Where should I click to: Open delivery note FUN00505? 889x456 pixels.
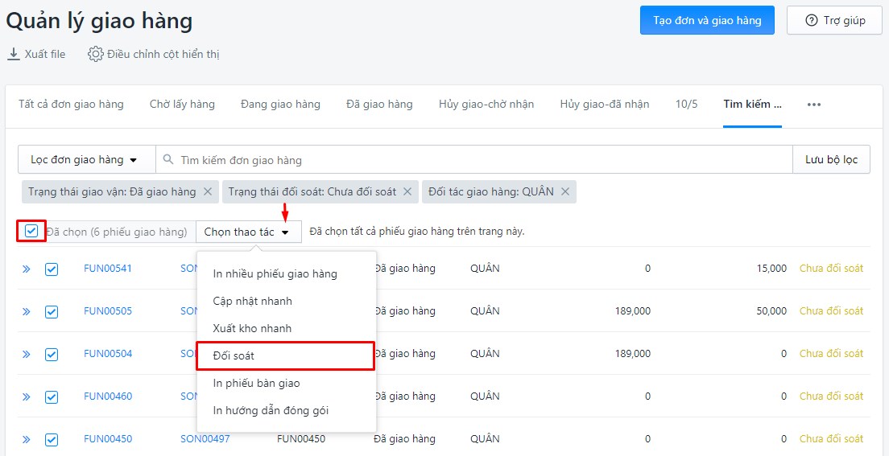tap(108, 311)
